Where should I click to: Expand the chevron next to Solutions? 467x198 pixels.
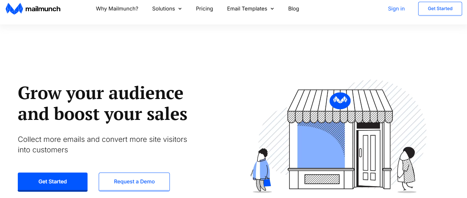(180, 9)
